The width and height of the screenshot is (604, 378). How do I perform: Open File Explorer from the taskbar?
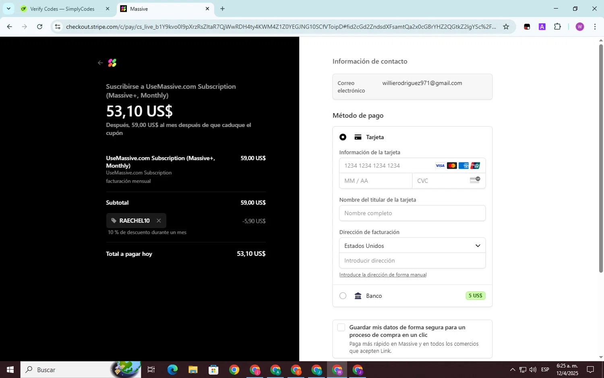(x=193, y=370)
